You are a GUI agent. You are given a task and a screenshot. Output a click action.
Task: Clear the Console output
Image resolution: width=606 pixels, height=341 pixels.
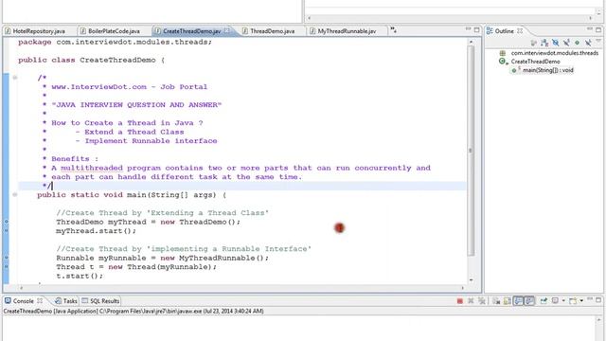point(496,301)
